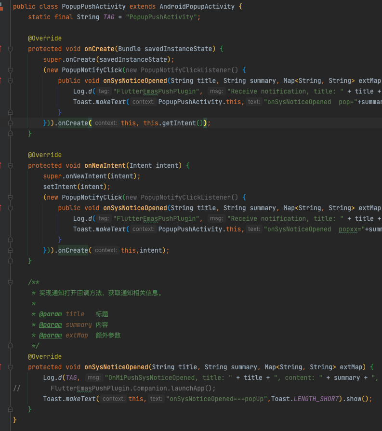Fold onSysNoticeOpened nested inside the onCreate method
The width and height of the screenshot is (382, 431).
pyautogui.click(x=11, y=81)
